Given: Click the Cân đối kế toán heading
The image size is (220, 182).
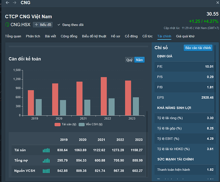Looking at the screenshot, I should coord(25,59).
